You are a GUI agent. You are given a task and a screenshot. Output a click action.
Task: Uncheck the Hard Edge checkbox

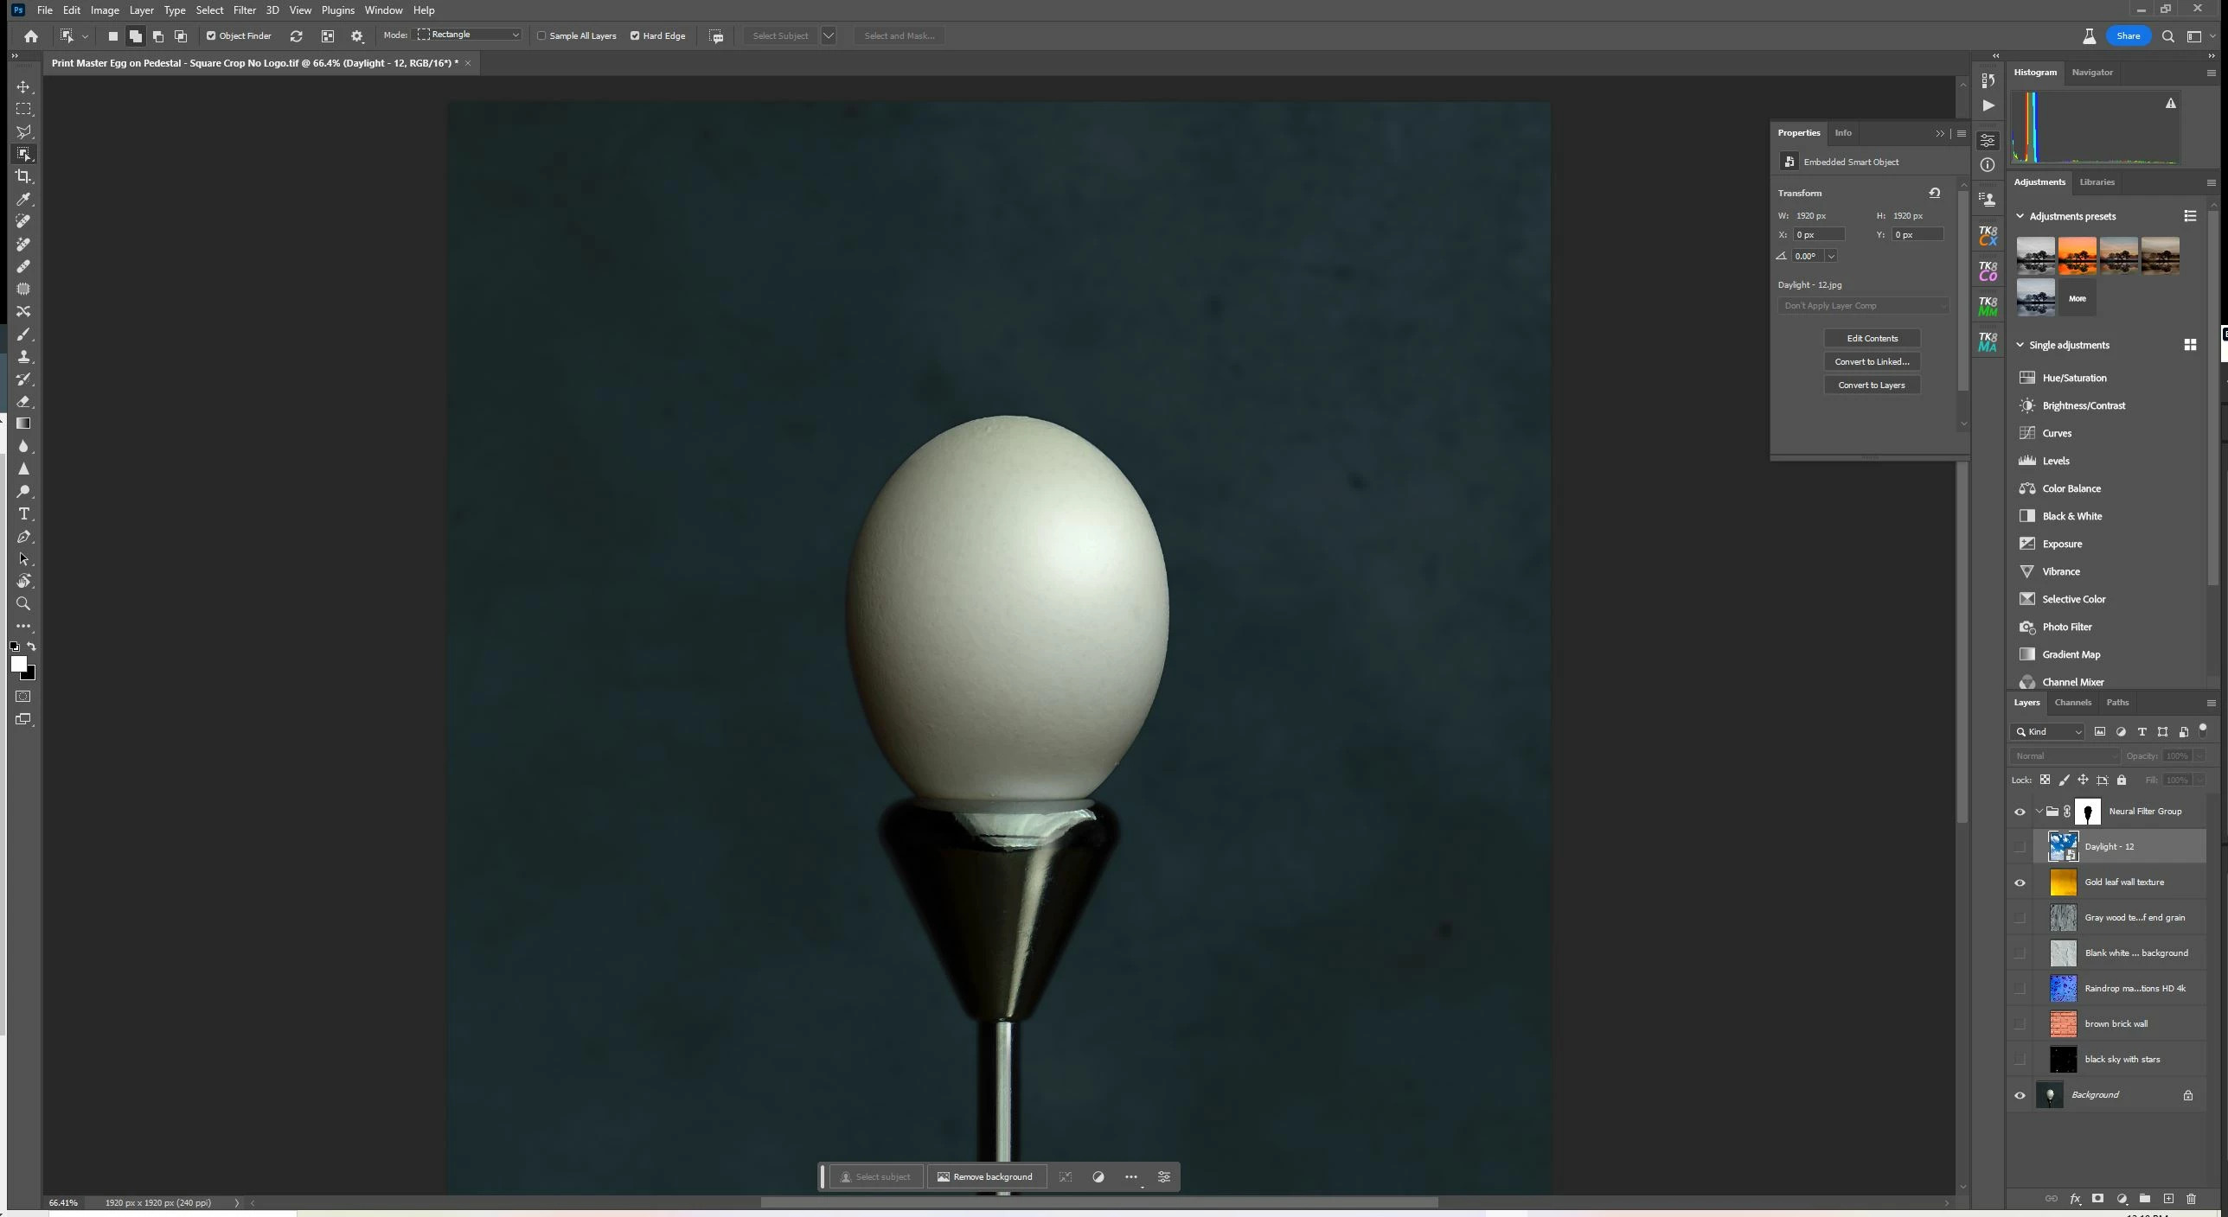pyautogui.click(x=635, y=35)
